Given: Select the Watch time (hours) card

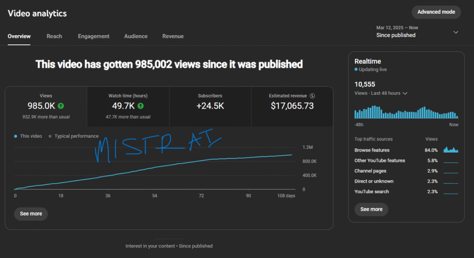Looking at the screenshot, I should click(128, 106).
